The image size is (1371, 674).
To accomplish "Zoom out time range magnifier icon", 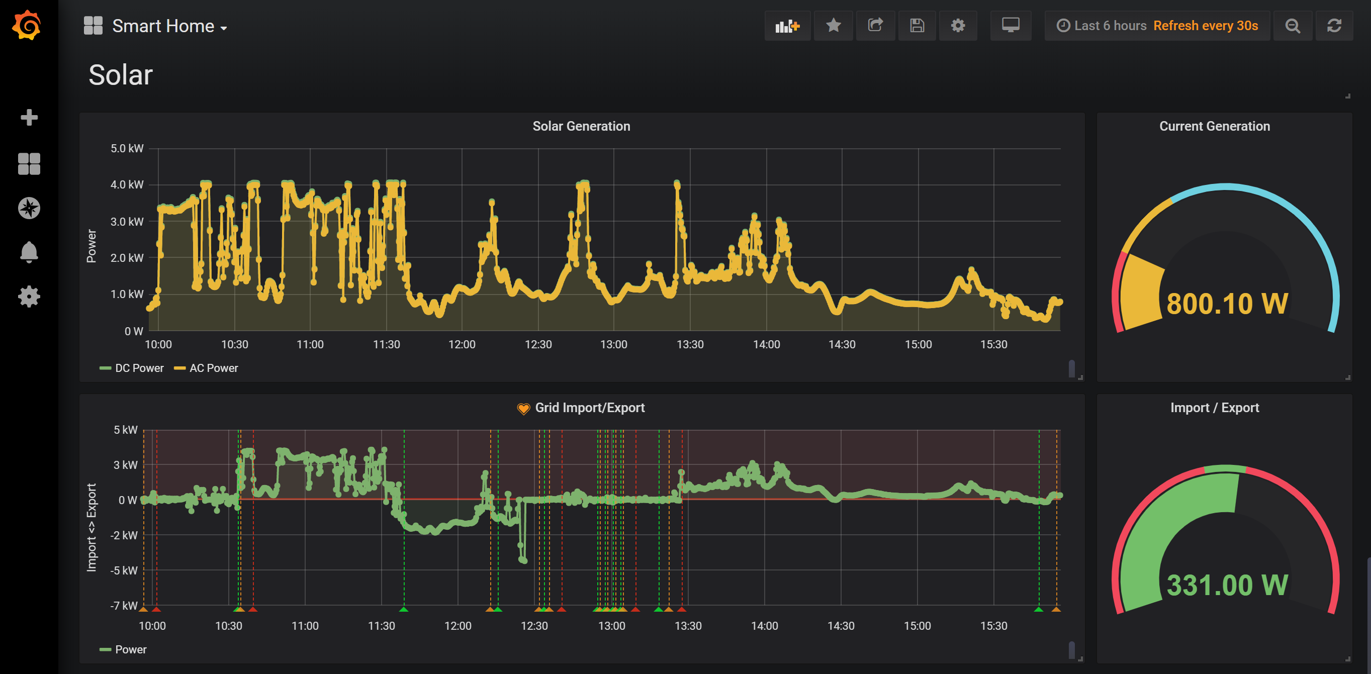I will (x=1292, y=26).
